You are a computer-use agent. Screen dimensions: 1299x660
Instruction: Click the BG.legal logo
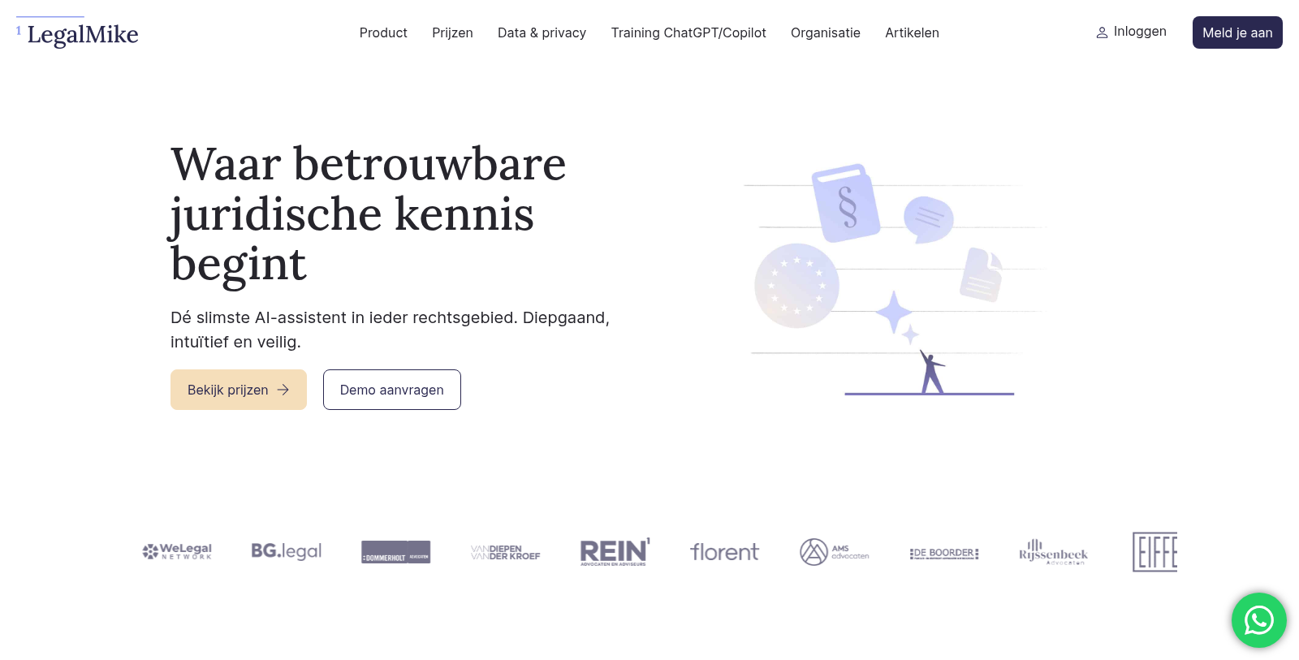click(x=287, y=551)
